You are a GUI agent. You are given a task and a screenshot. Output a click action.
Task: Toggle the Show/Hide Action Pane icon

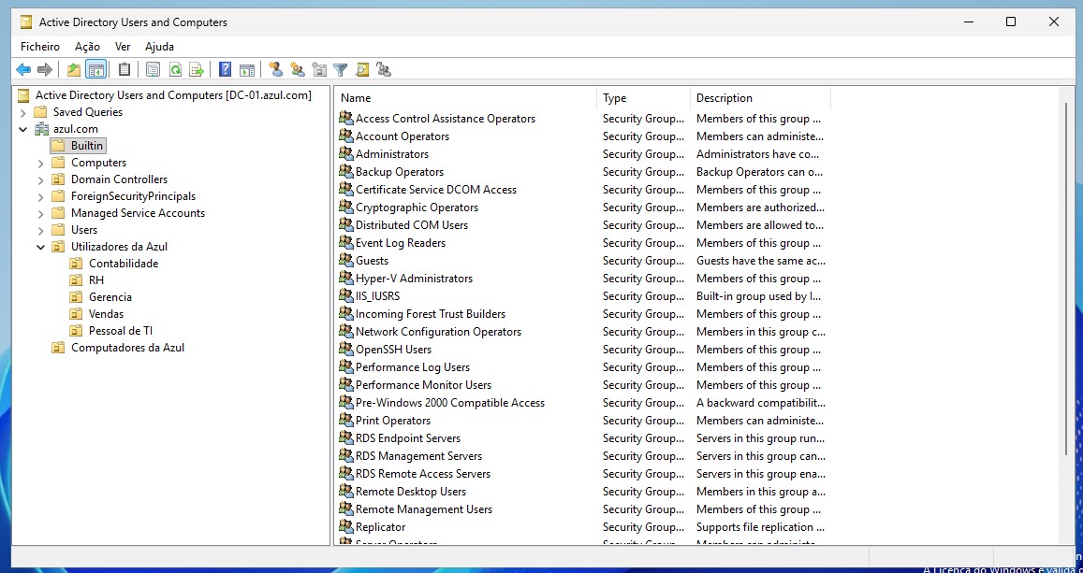tap(246, 70)
